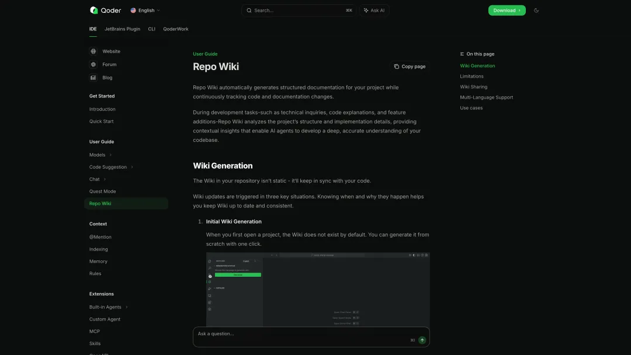Click the send arrow in question box
The height and width of the screenshot is (355, 631).
tap(422, 340)
